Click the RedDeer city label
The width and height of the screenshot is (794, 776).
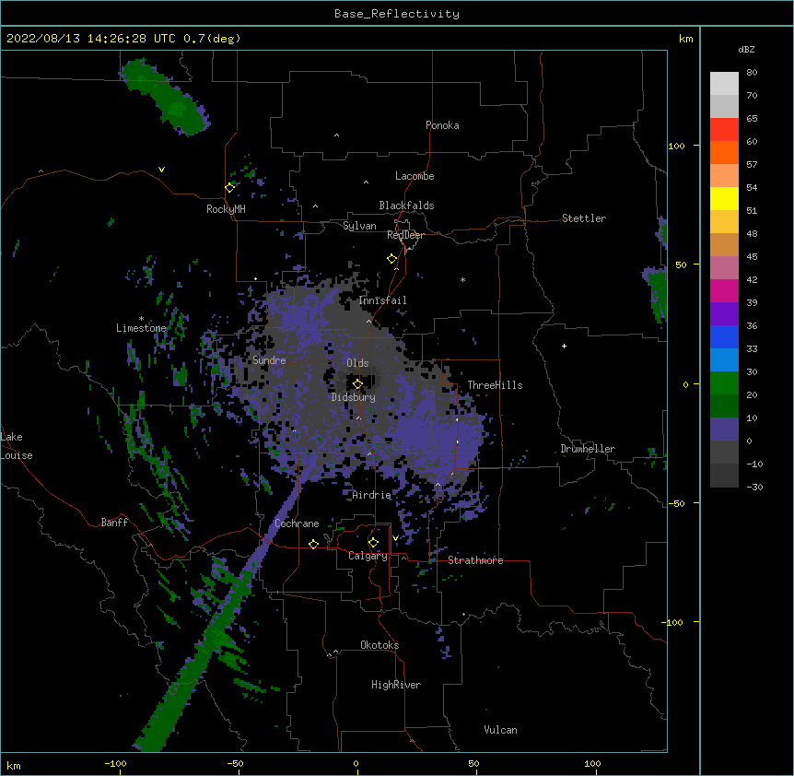click(405, 235)
